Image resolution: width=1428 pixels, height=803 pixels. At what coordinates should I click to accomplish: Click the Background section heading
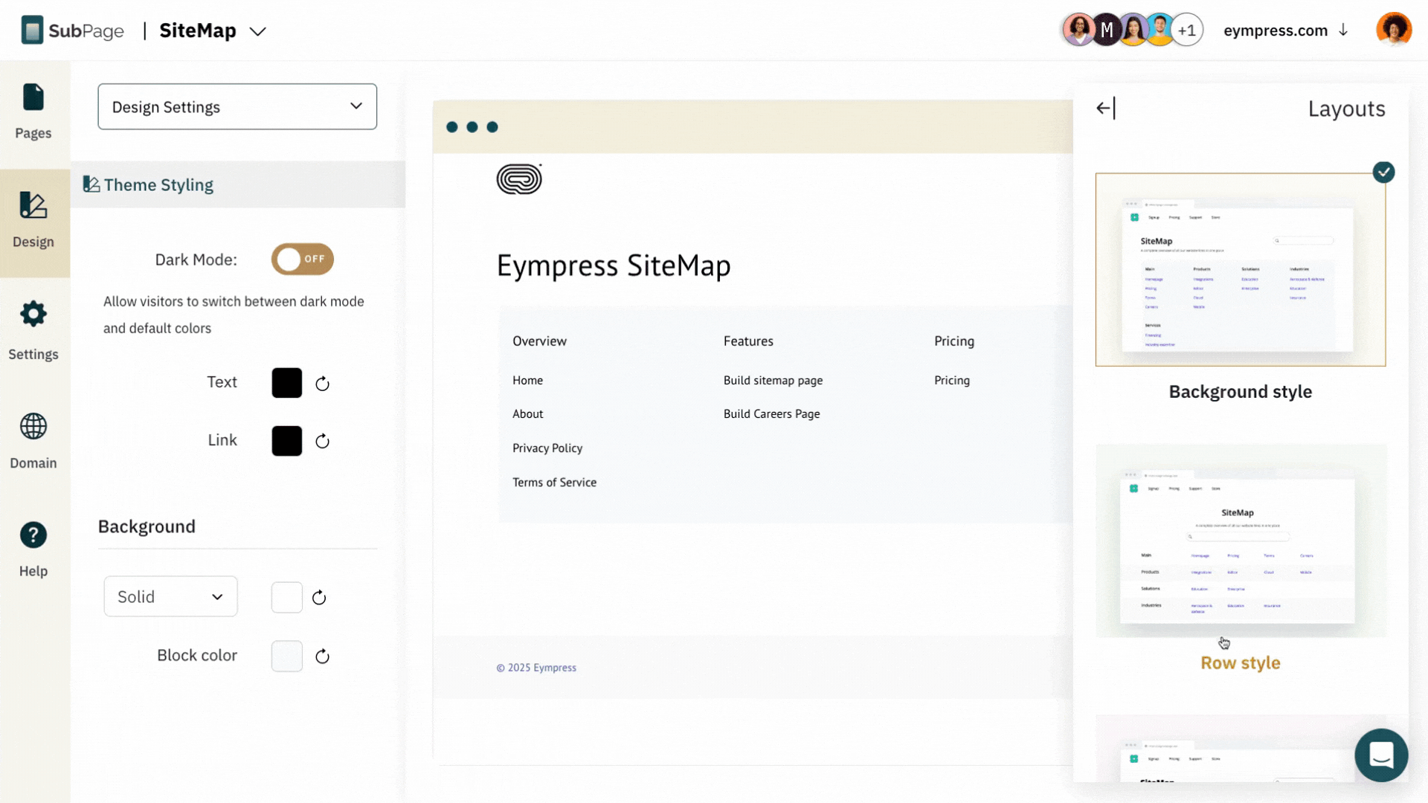pos(147,526)
